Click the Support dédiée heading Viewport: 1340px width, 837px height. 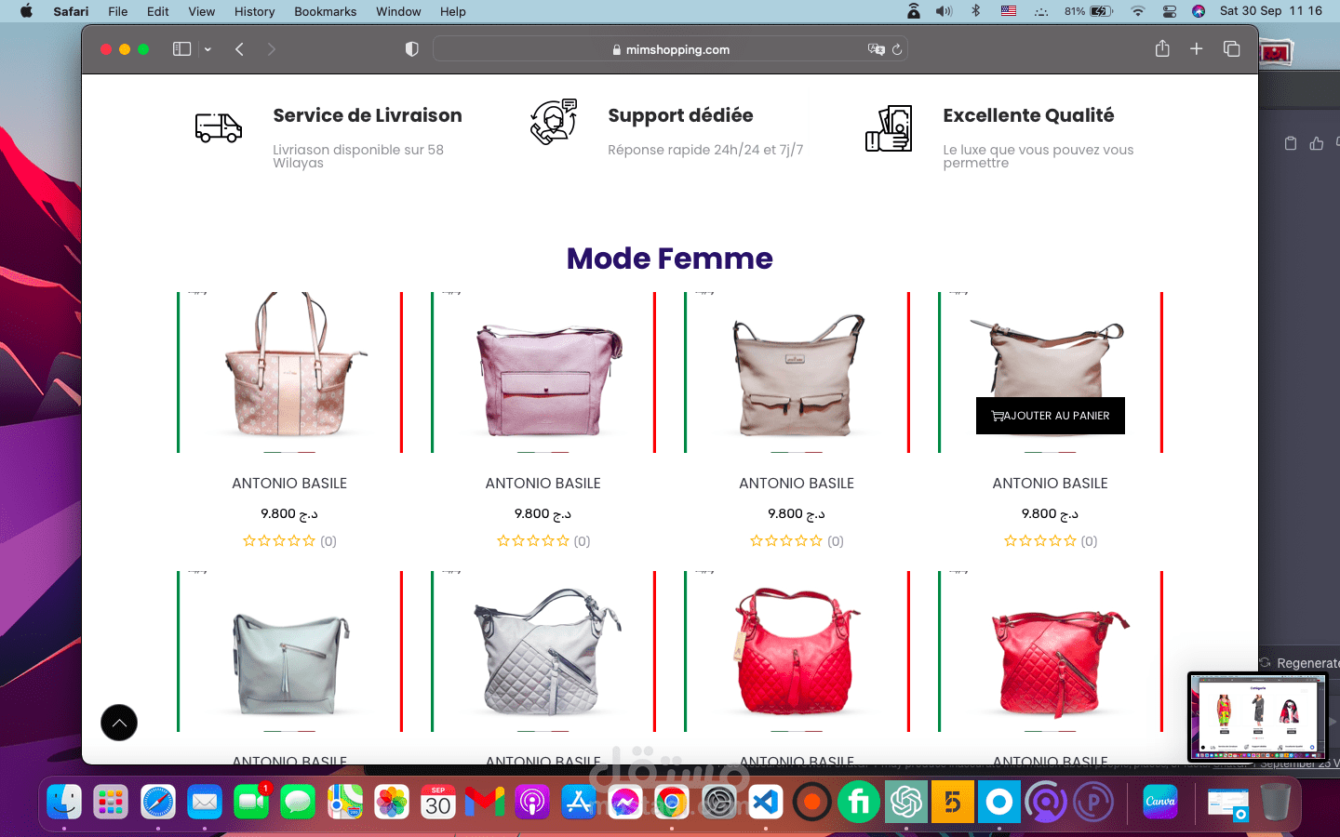(x=680, y=115)
